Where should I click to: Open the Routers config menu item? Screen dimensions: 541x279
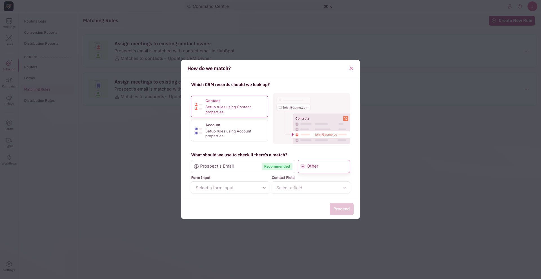tap(31, 67)
